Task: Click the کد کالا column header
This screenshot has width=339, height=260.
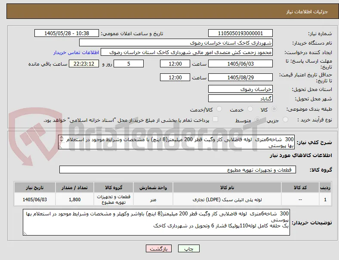Action: click(x=300, y=187)
